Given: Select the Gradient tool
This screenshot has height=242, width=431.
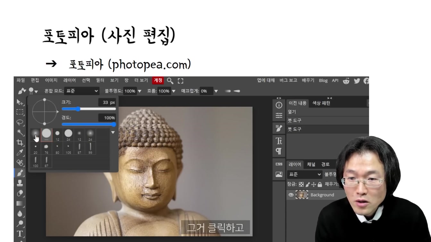Looking at the screenshot, I should pyautogui.click(x=20, y=203).
